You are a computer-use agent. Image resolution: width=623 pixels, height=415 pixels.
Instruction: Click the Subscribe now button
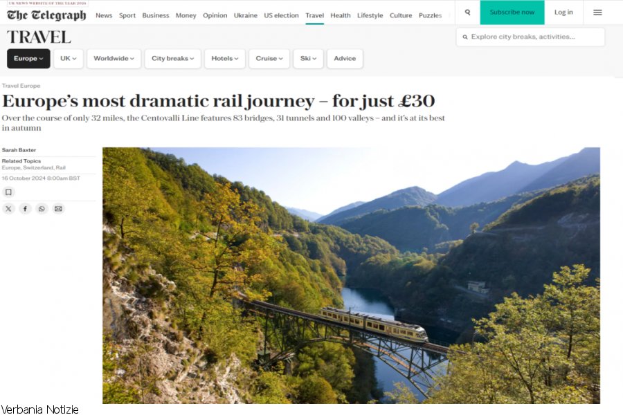[x=512, y=12]
